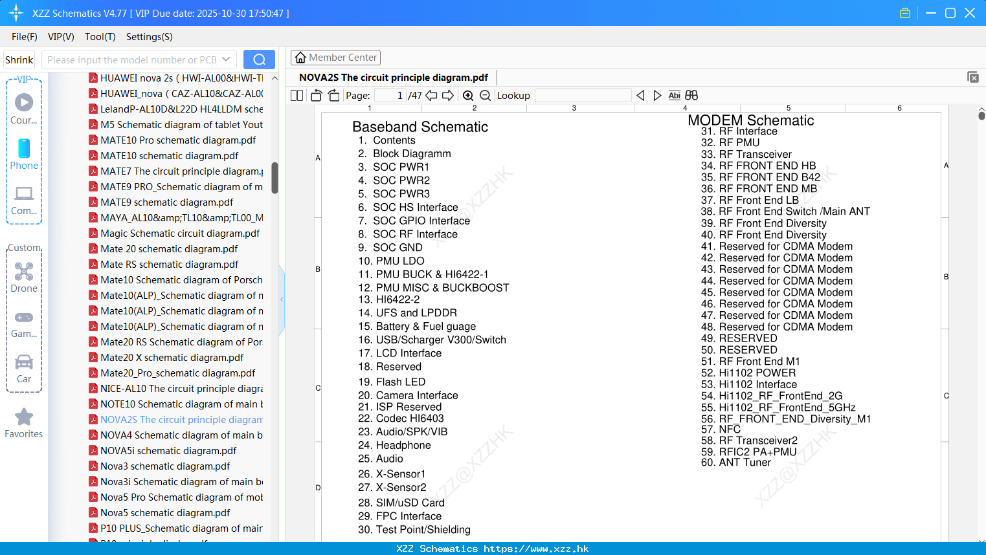Click the page number field
Image resolution: width=986 pixels, height=555 pixels.
point(390,96)
